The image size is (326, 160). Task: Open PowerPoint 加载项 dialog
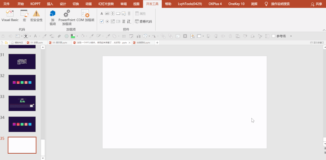(x=67, y=18)
